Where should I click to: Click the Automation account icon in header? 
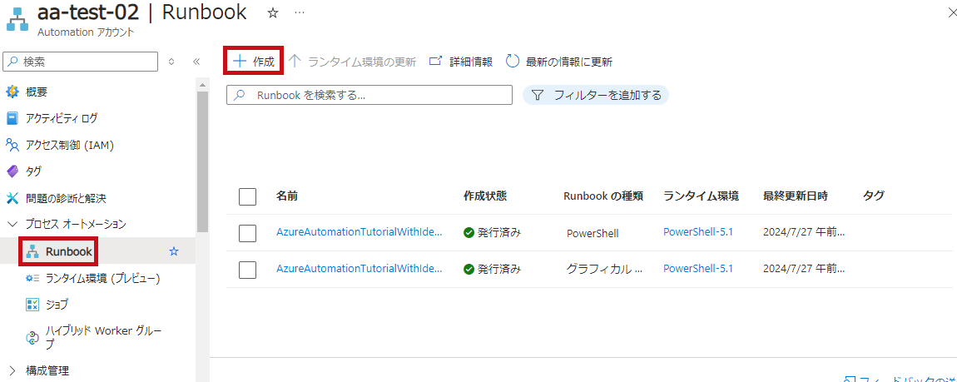[x=18, y=18]
